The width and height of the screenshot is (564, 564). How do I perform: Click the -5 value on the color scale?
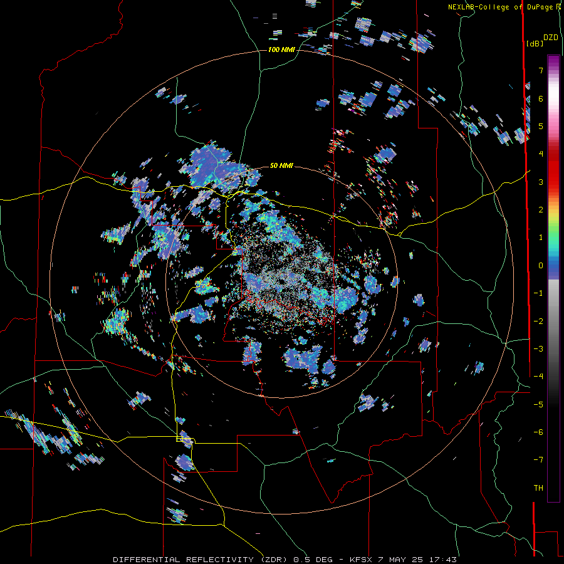[538, 405]
